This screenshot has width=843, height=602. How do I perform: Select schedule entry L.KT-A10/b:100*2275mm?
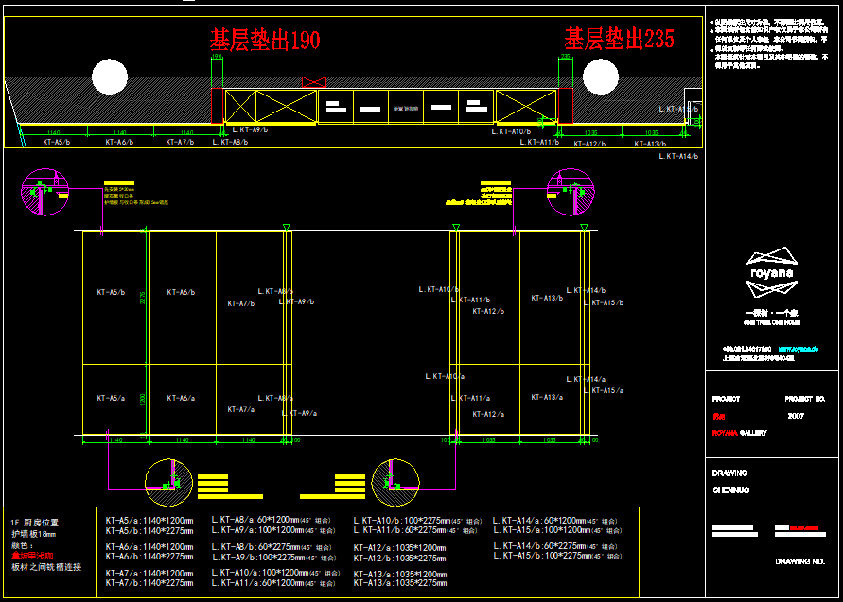pyautogui.click(x=418, y=521)
